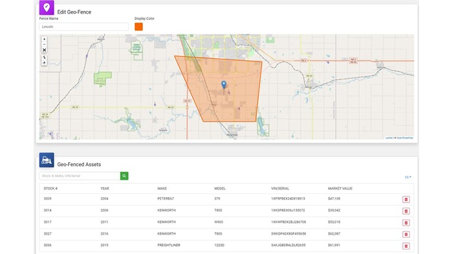
Task: Select the erase layers map tool
Action: (x=44, y=63)
